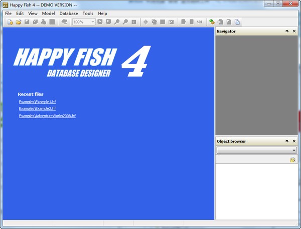Click the SQL toolbar icon
Screen dimensions: 301x229
pos(200,22)
